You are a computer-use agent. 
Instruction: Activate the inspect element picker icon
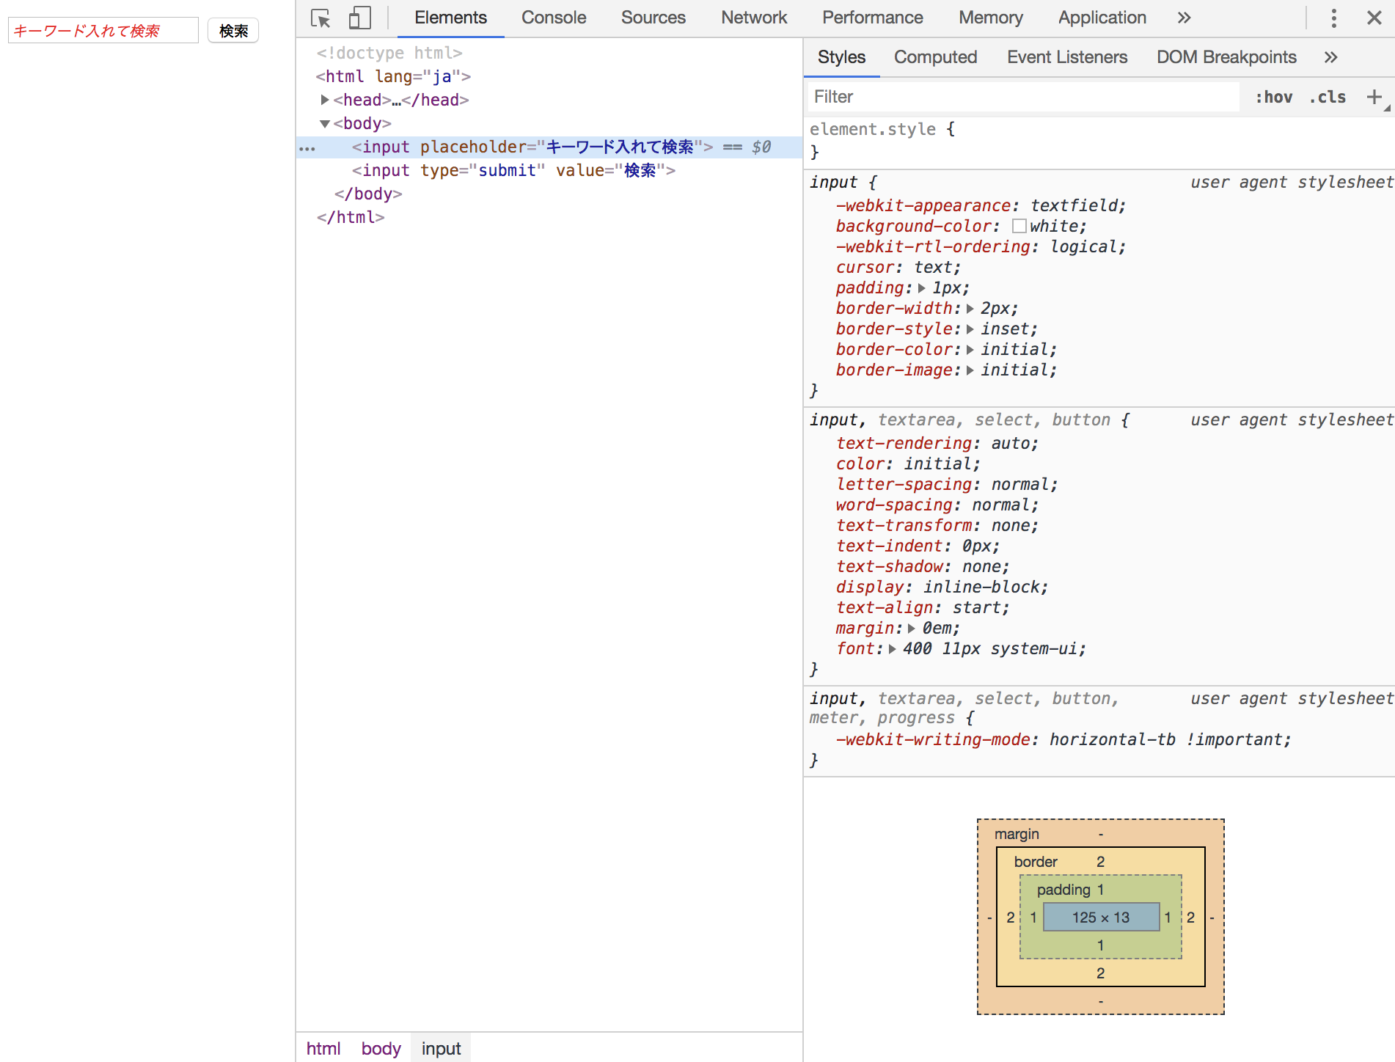[x=321, y=18]
